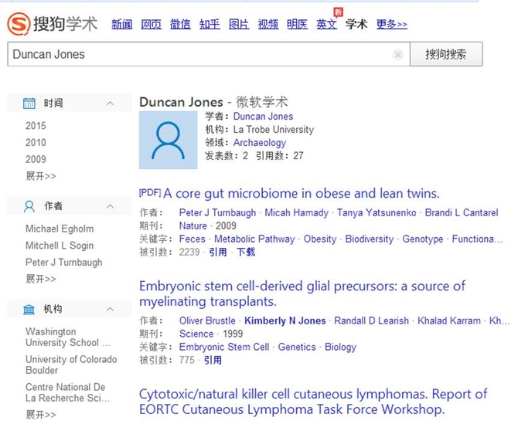518x424 pixels.
Task: Open Duncan Jones profile avatar image
Action: (x=168, y=140)
